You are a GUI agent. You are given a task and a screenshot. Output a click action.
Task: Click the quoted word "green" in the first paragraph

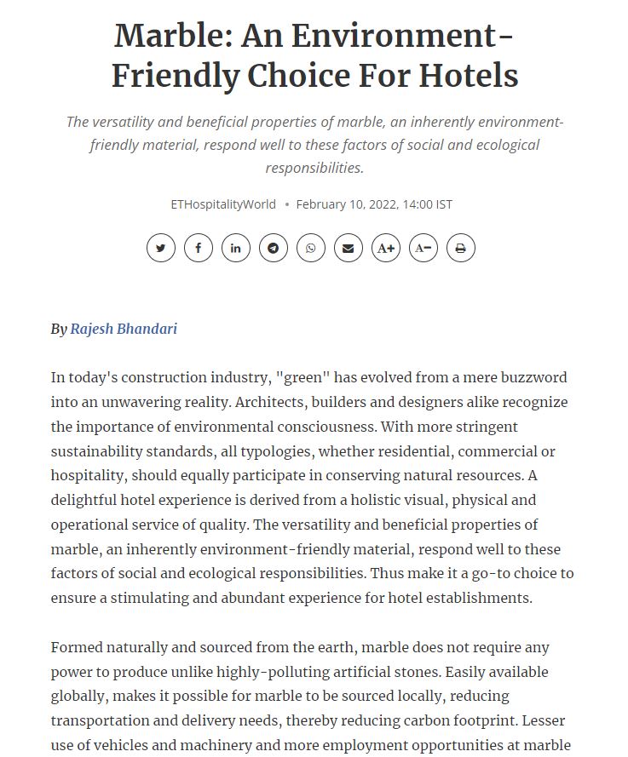pyautogui.click(x=302, y=377)
